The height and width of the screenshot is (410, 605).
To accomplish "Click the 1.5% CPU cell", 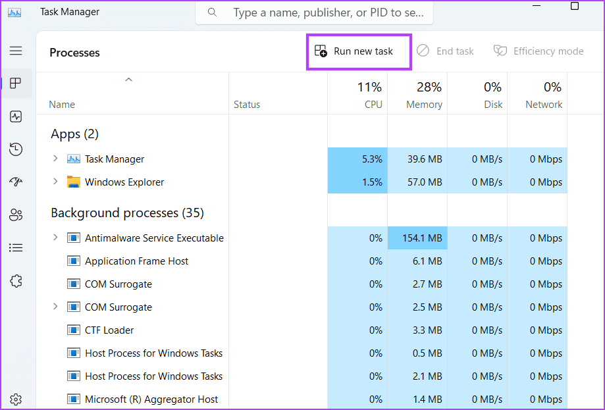I will 357,182.
